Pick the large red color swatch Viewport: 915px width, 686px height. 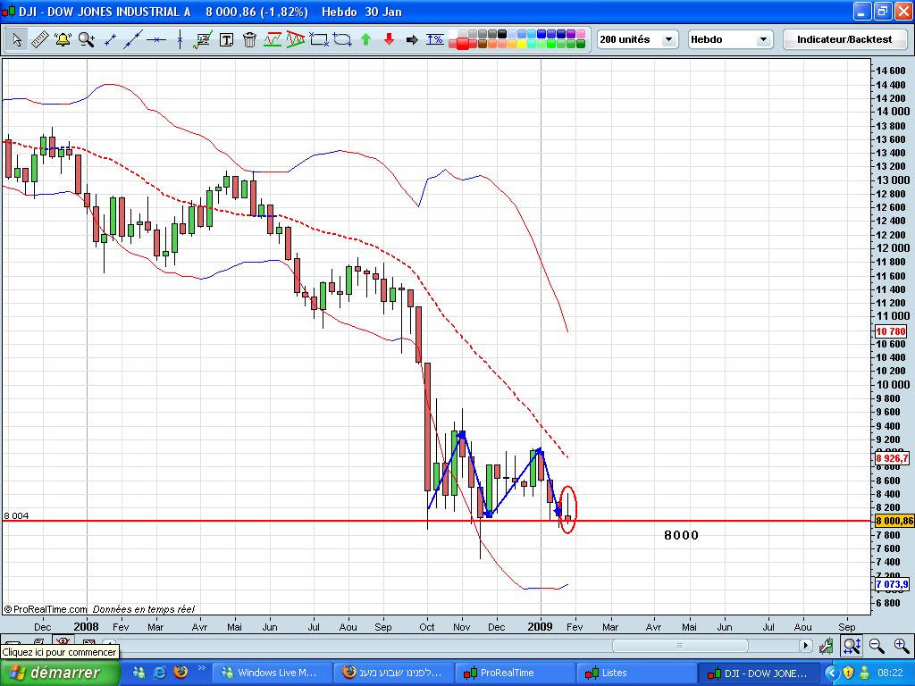(x=463, y=44)
